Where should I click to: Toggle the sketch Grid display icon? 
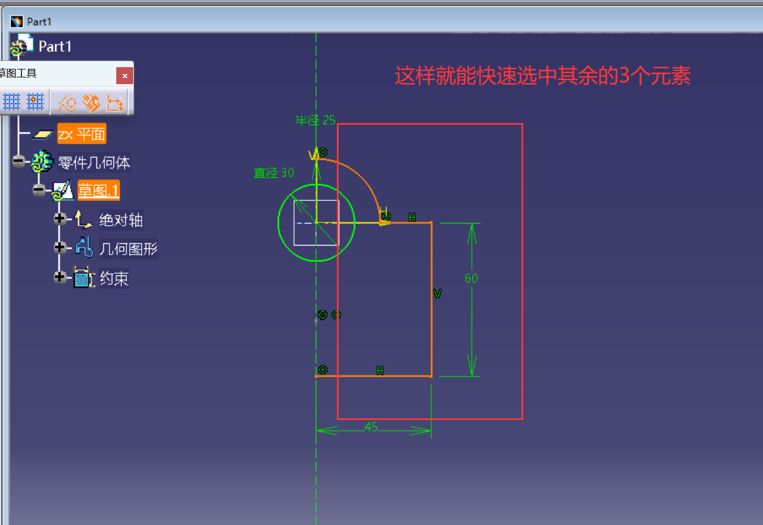pos(12,102)
